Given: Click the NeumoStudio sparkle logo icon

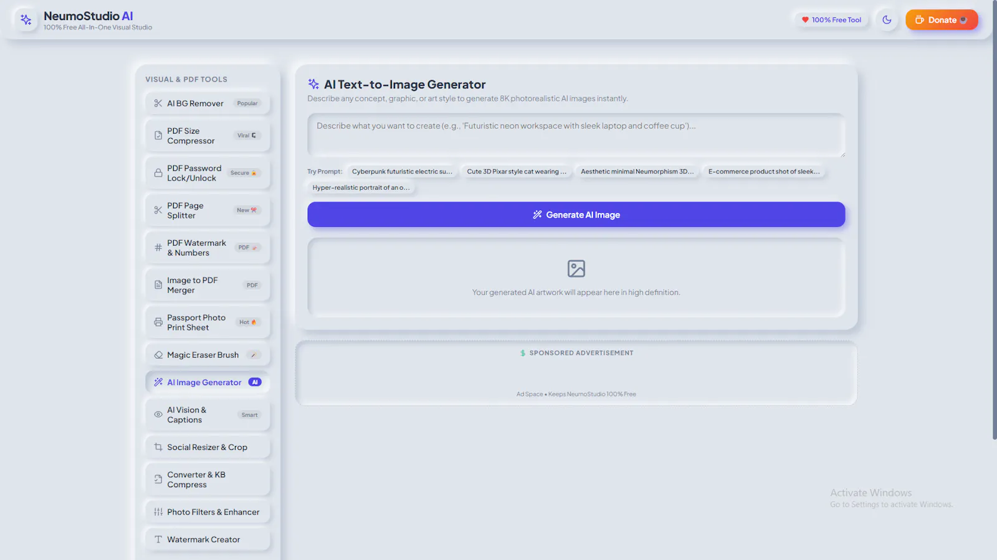Looking at the screenshot, I should 26,20.
